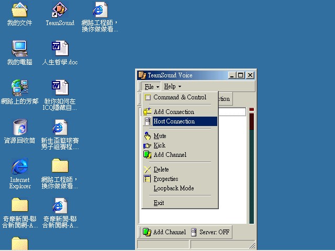Click the TeamSound Voice title bar icon

point(142,75)
